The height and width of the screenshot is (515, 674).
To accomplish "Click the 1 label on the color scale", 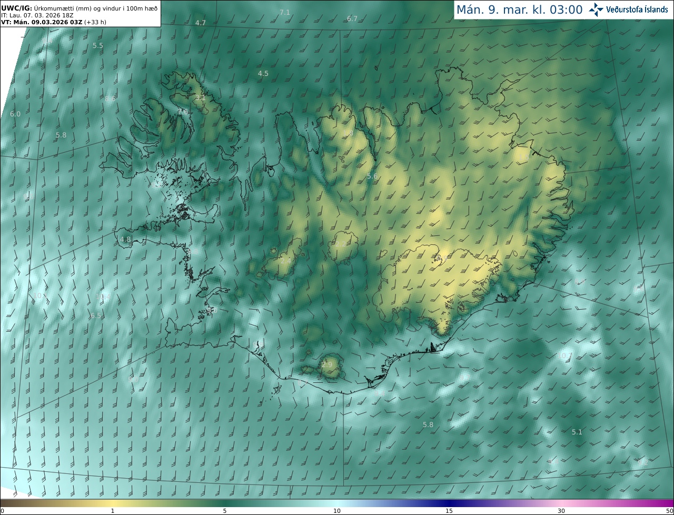I will [x=112, y=511].
